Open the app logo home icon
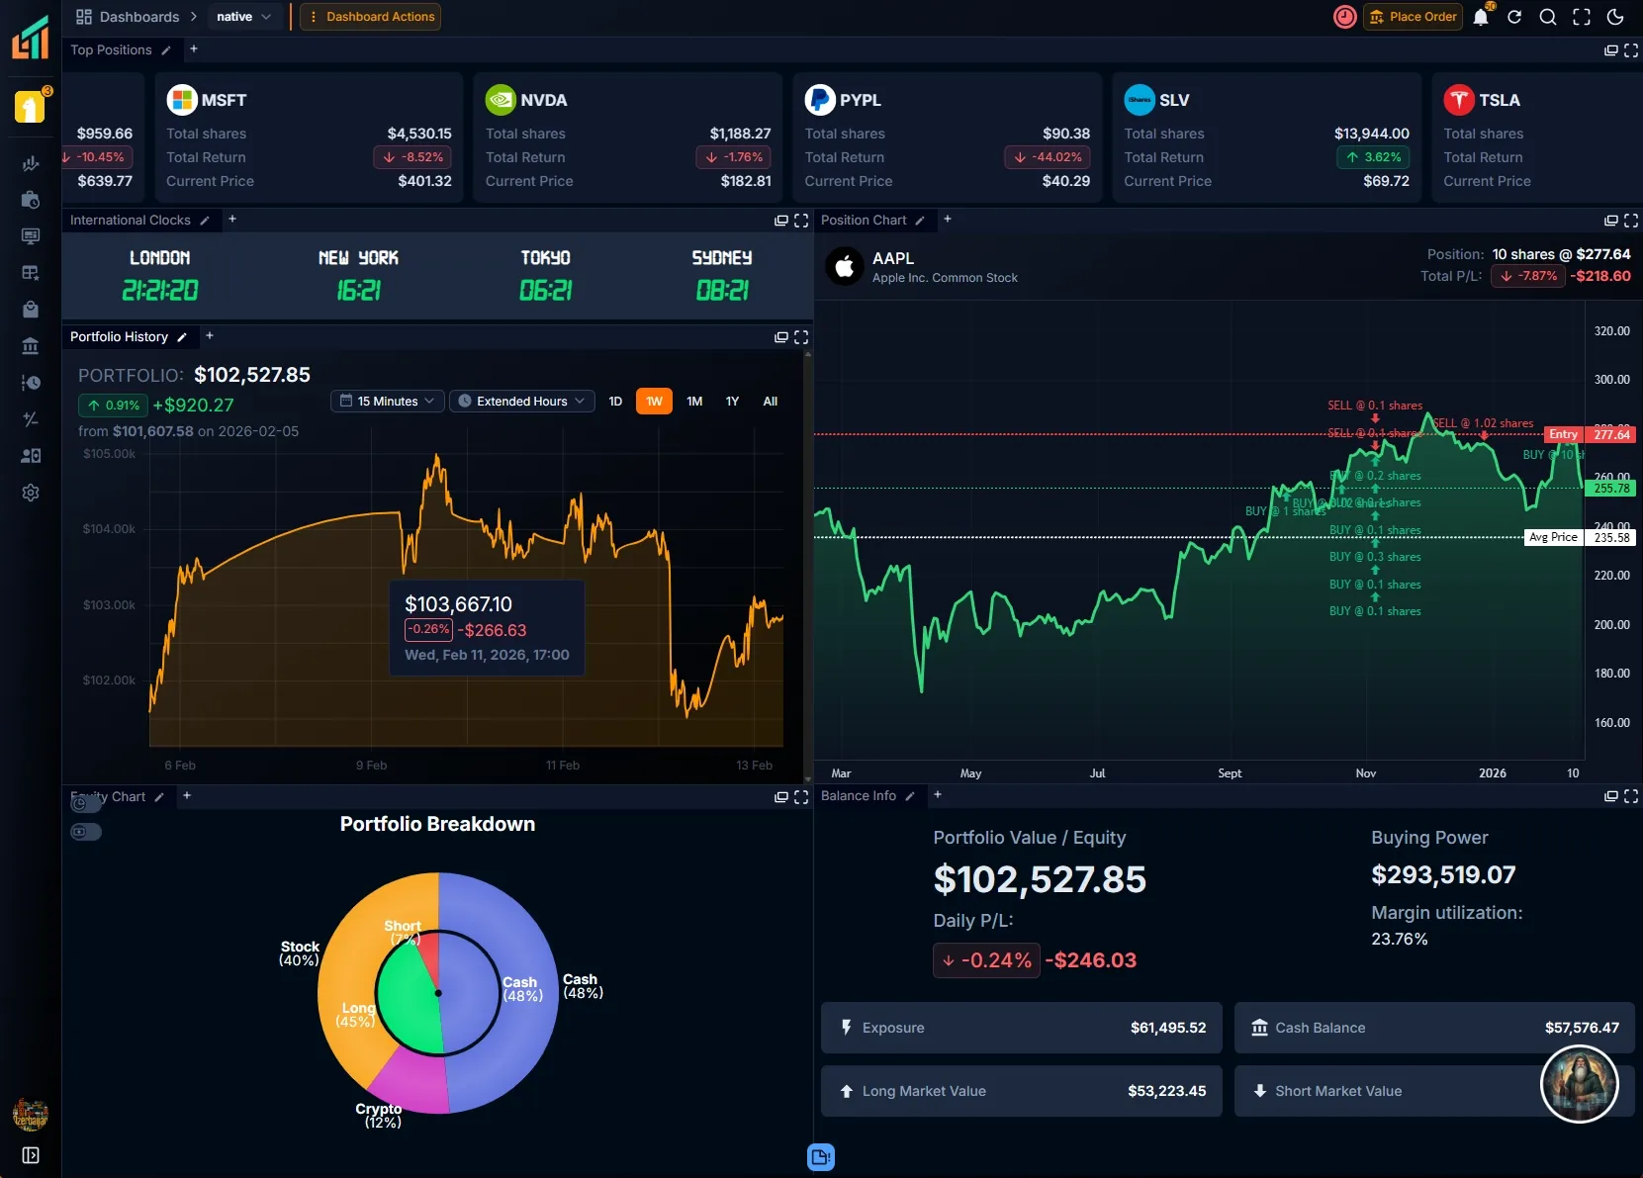The image size is (1643, 1178). [30, 39]
